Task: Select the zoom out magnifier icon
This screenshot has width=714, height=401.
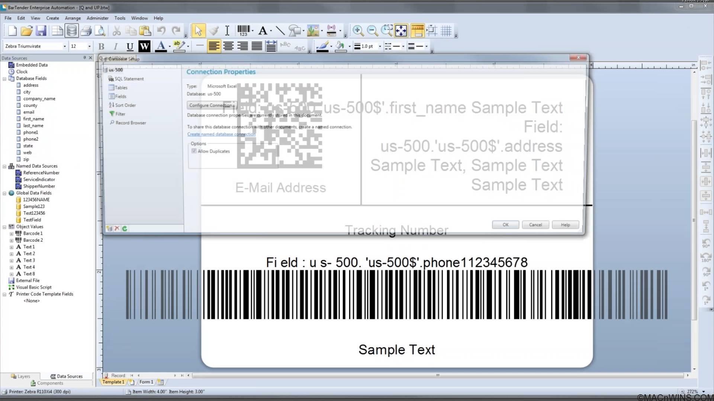Action: [372, 30]
